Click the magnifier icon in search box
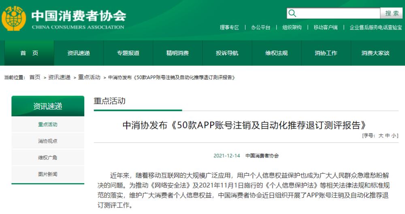 [x=292, y=13]
